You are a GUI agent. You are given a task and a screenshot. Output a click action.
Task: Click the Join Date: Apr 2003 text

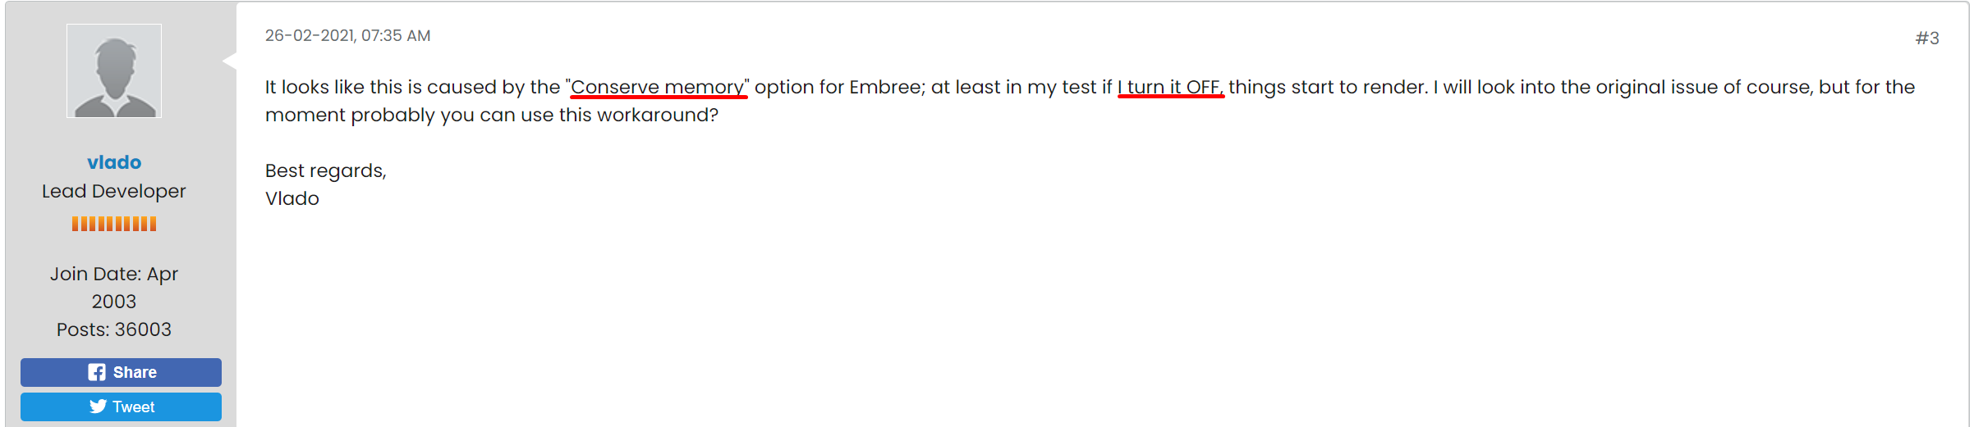pos(114,287)
